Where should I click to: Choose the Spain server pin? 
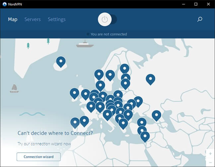pos(84,121)
